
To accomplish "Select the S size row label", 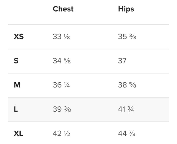I will [16, 61].
